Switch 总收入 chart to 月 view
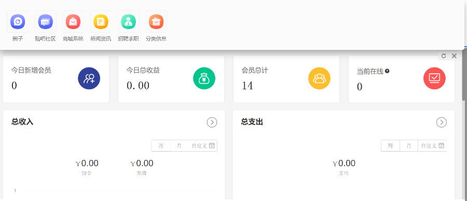467x201 pixels. [x=179, y=146]
